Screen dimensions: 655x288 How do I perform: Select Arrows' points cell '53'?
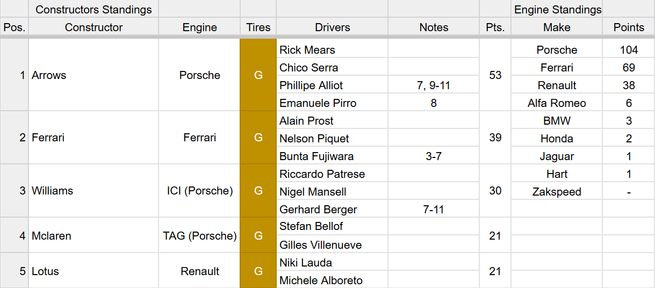tap(495, 75)
